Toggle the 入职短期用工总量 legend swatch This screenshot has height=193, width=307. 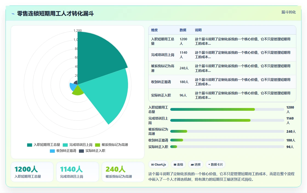30,145
